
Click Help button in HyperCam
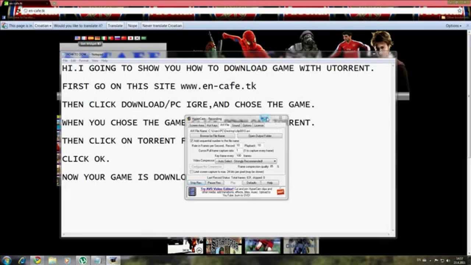pos(270,183)
